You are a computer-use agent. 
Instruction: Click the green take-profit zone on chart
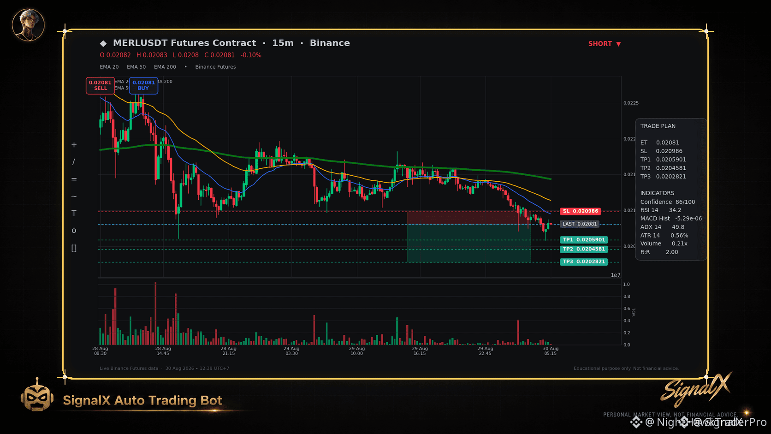point(469,243)
